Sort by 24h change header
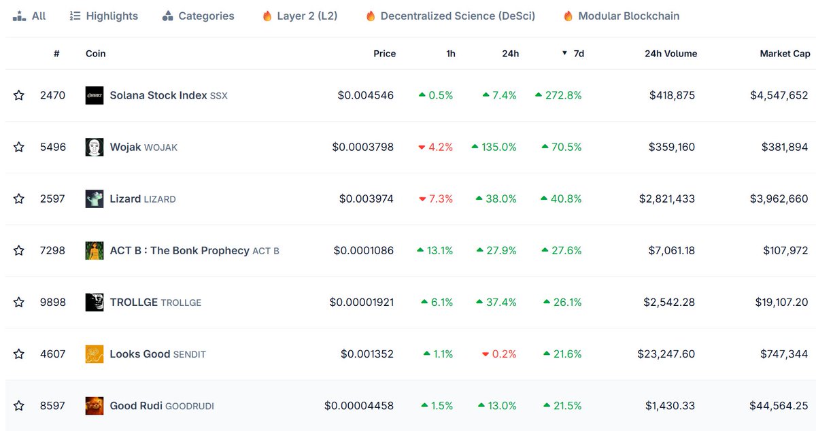This screenshot has width=816, height=431. 511,54
